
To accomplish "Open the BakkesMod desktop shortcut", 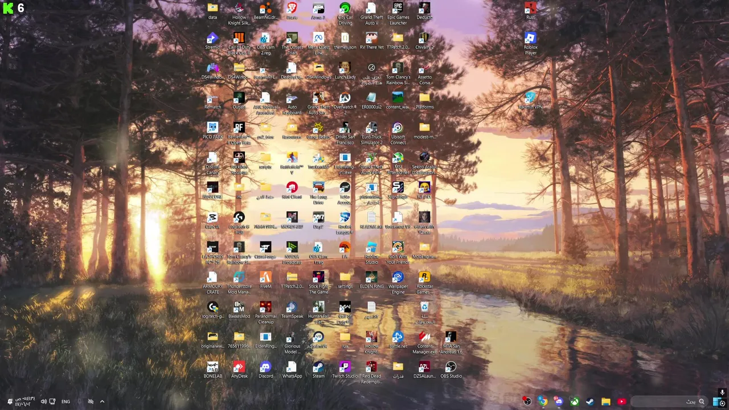I will [x=239, y=310].
